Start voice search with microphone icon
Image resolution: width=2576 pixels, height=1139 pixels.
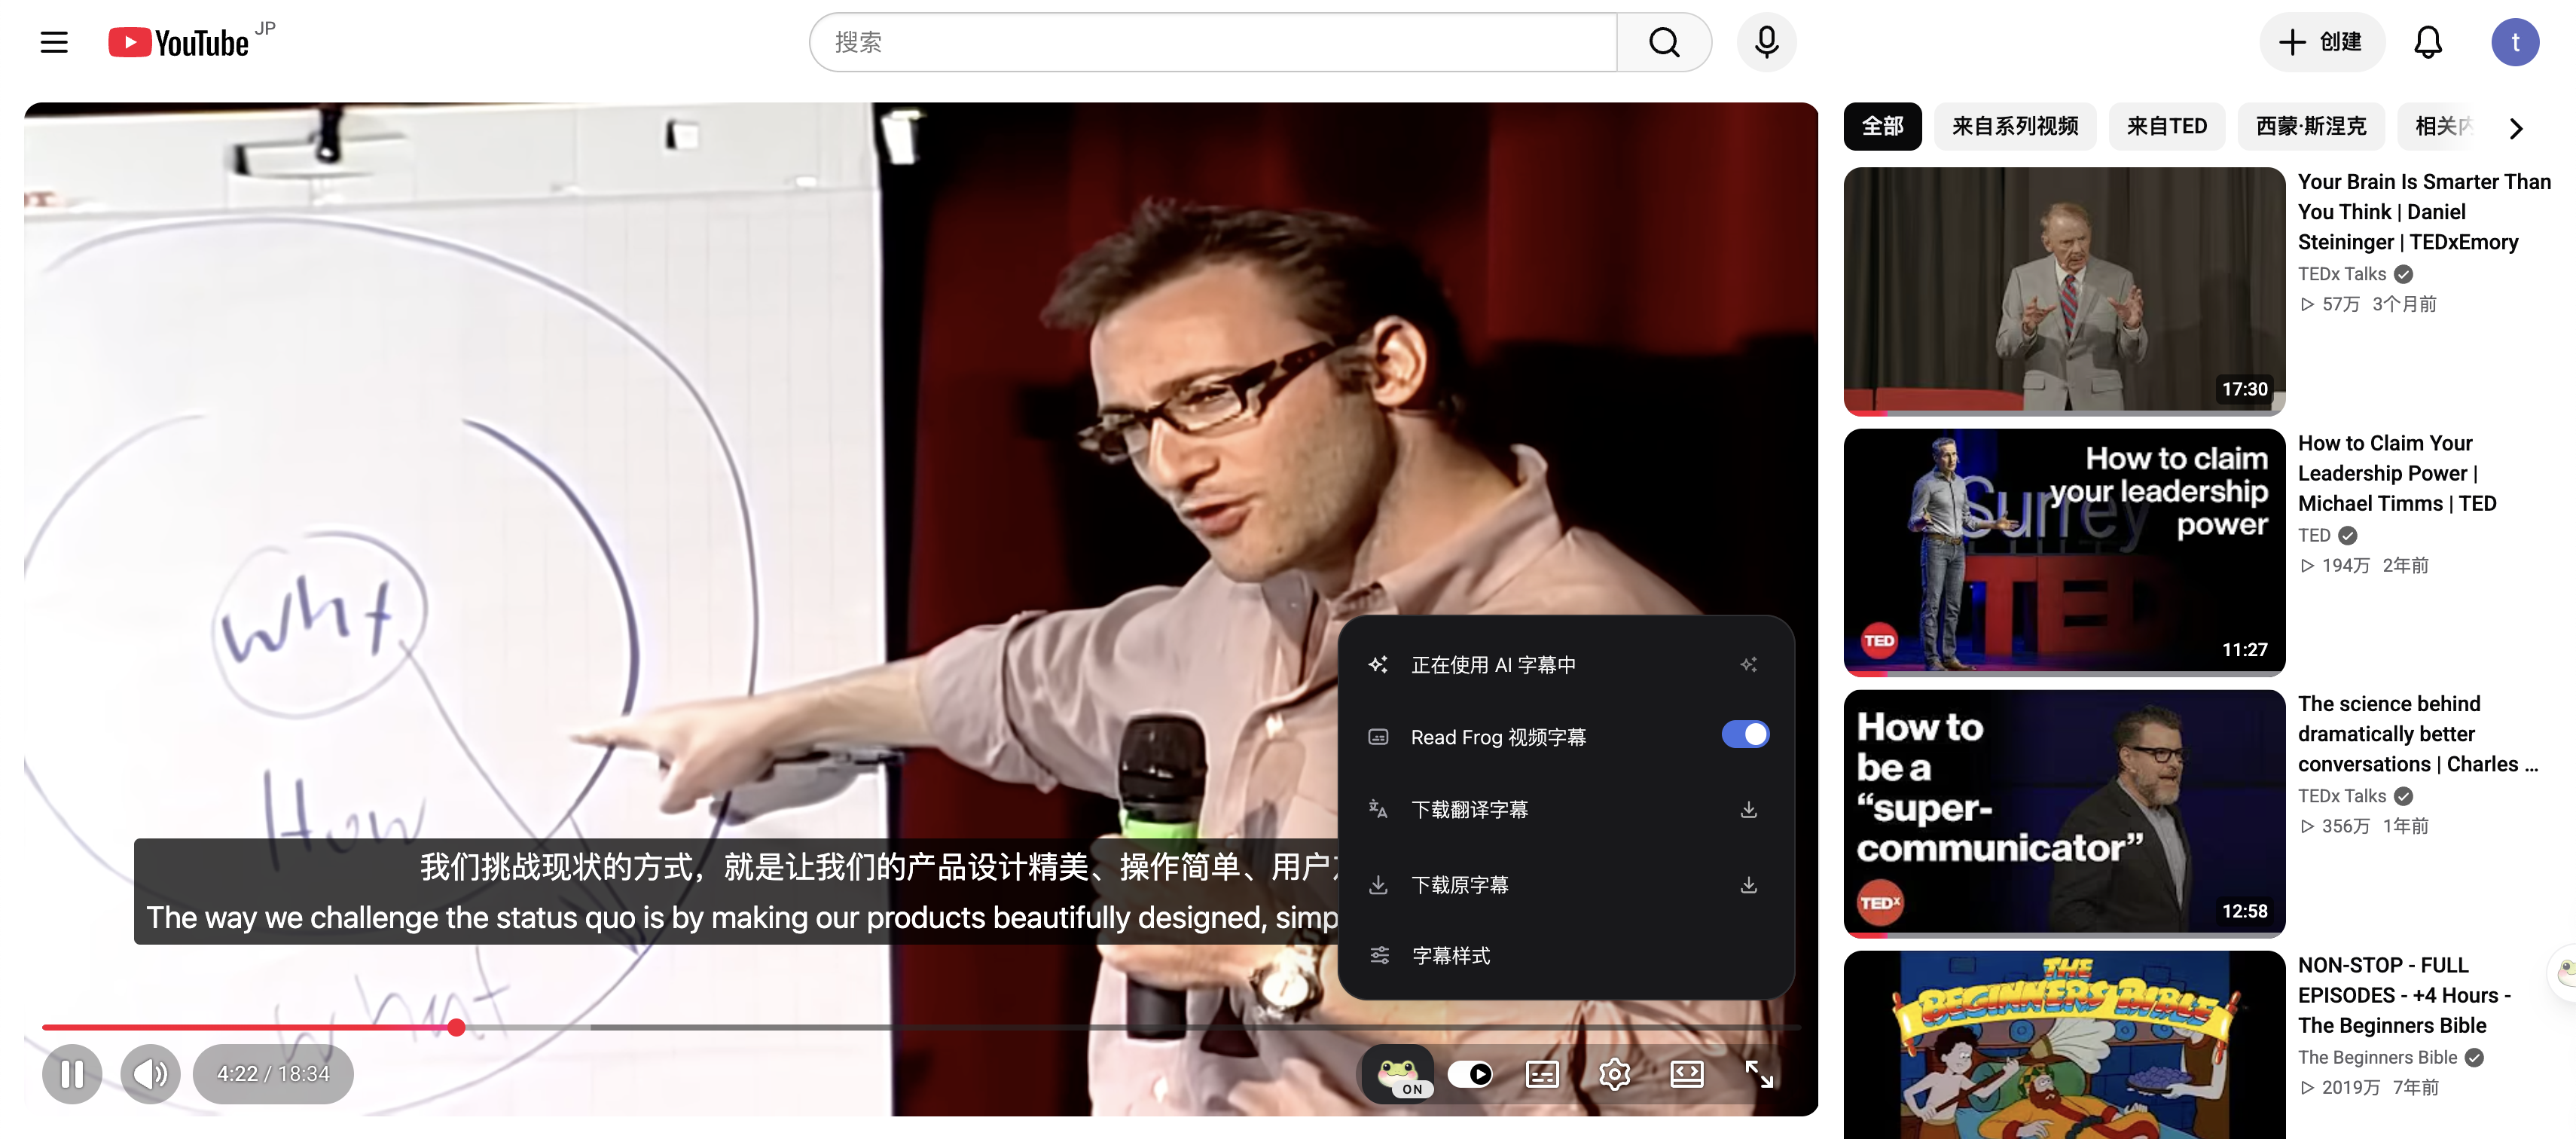click(1767, 42)
